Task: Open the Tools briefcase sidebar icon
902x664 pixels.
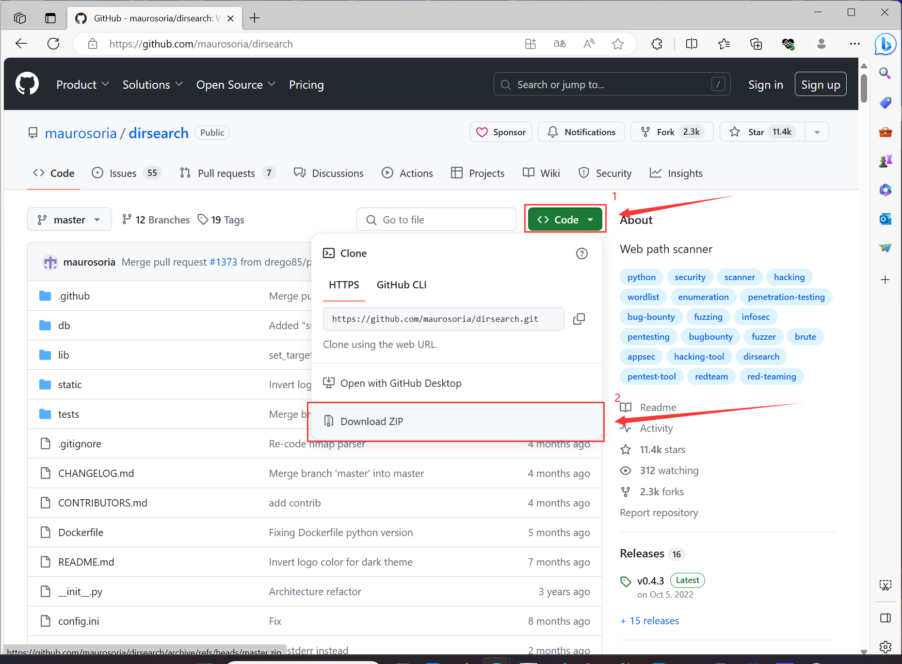Action: [886, 132]
